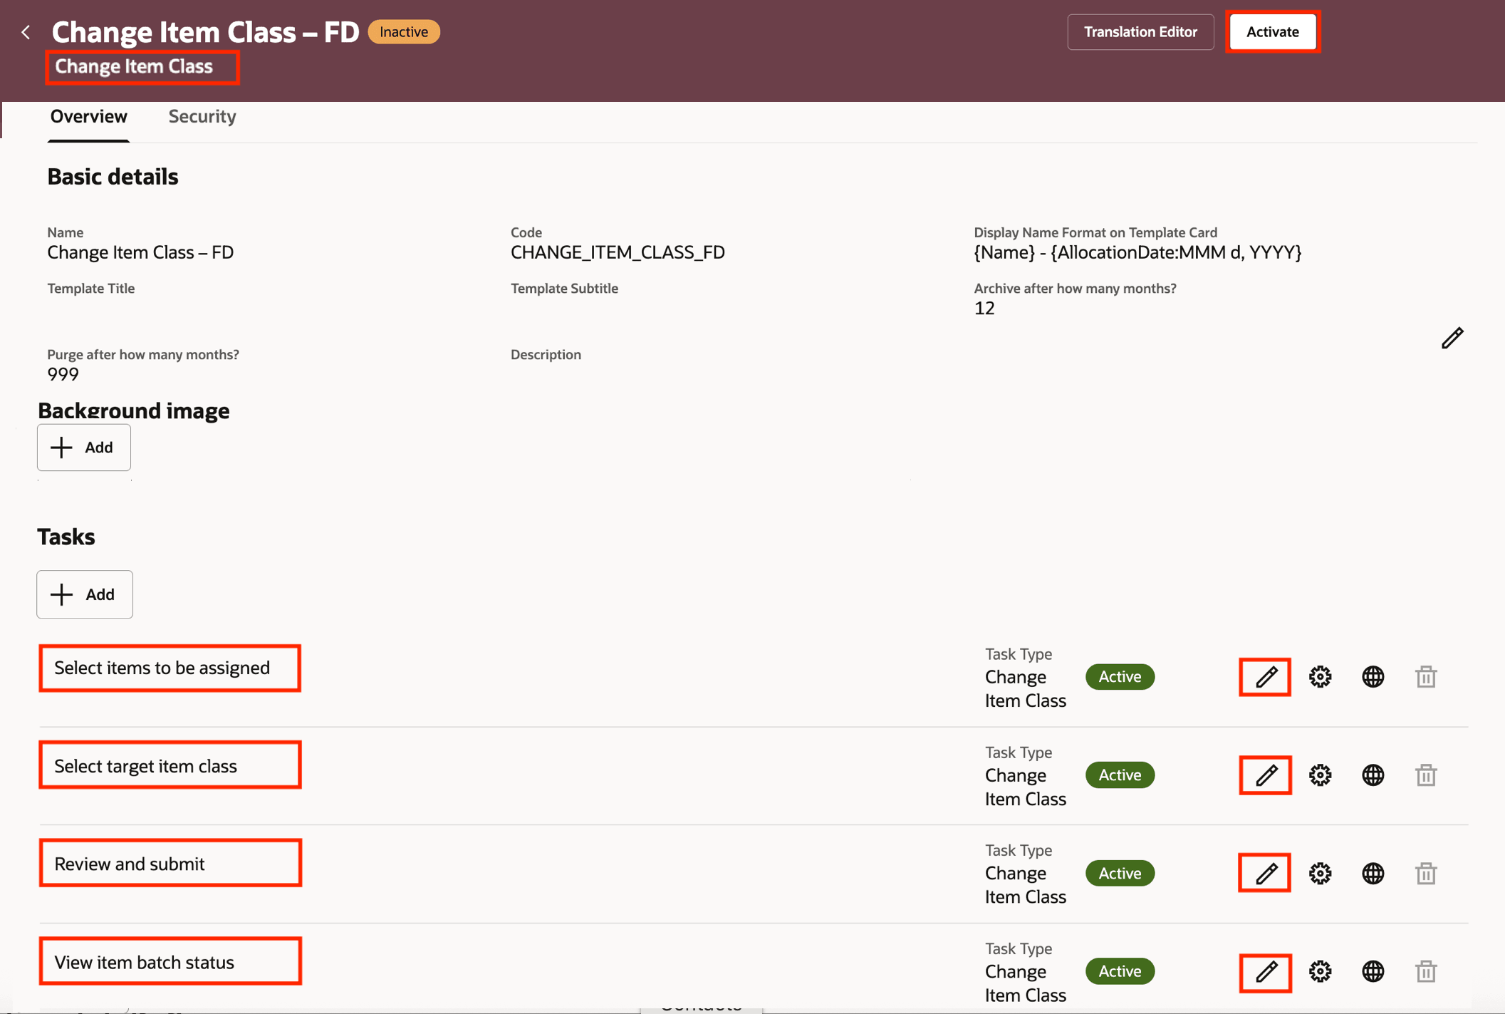Open gear settings for "Select items to be assigned"
The height and width of the screenshot is (1014, 1505).
click(x=1320, y=676)
